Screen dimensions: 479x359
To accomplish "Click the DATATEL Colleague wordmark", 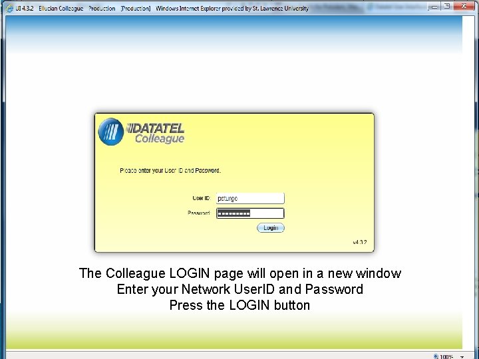I will [156, 133].
